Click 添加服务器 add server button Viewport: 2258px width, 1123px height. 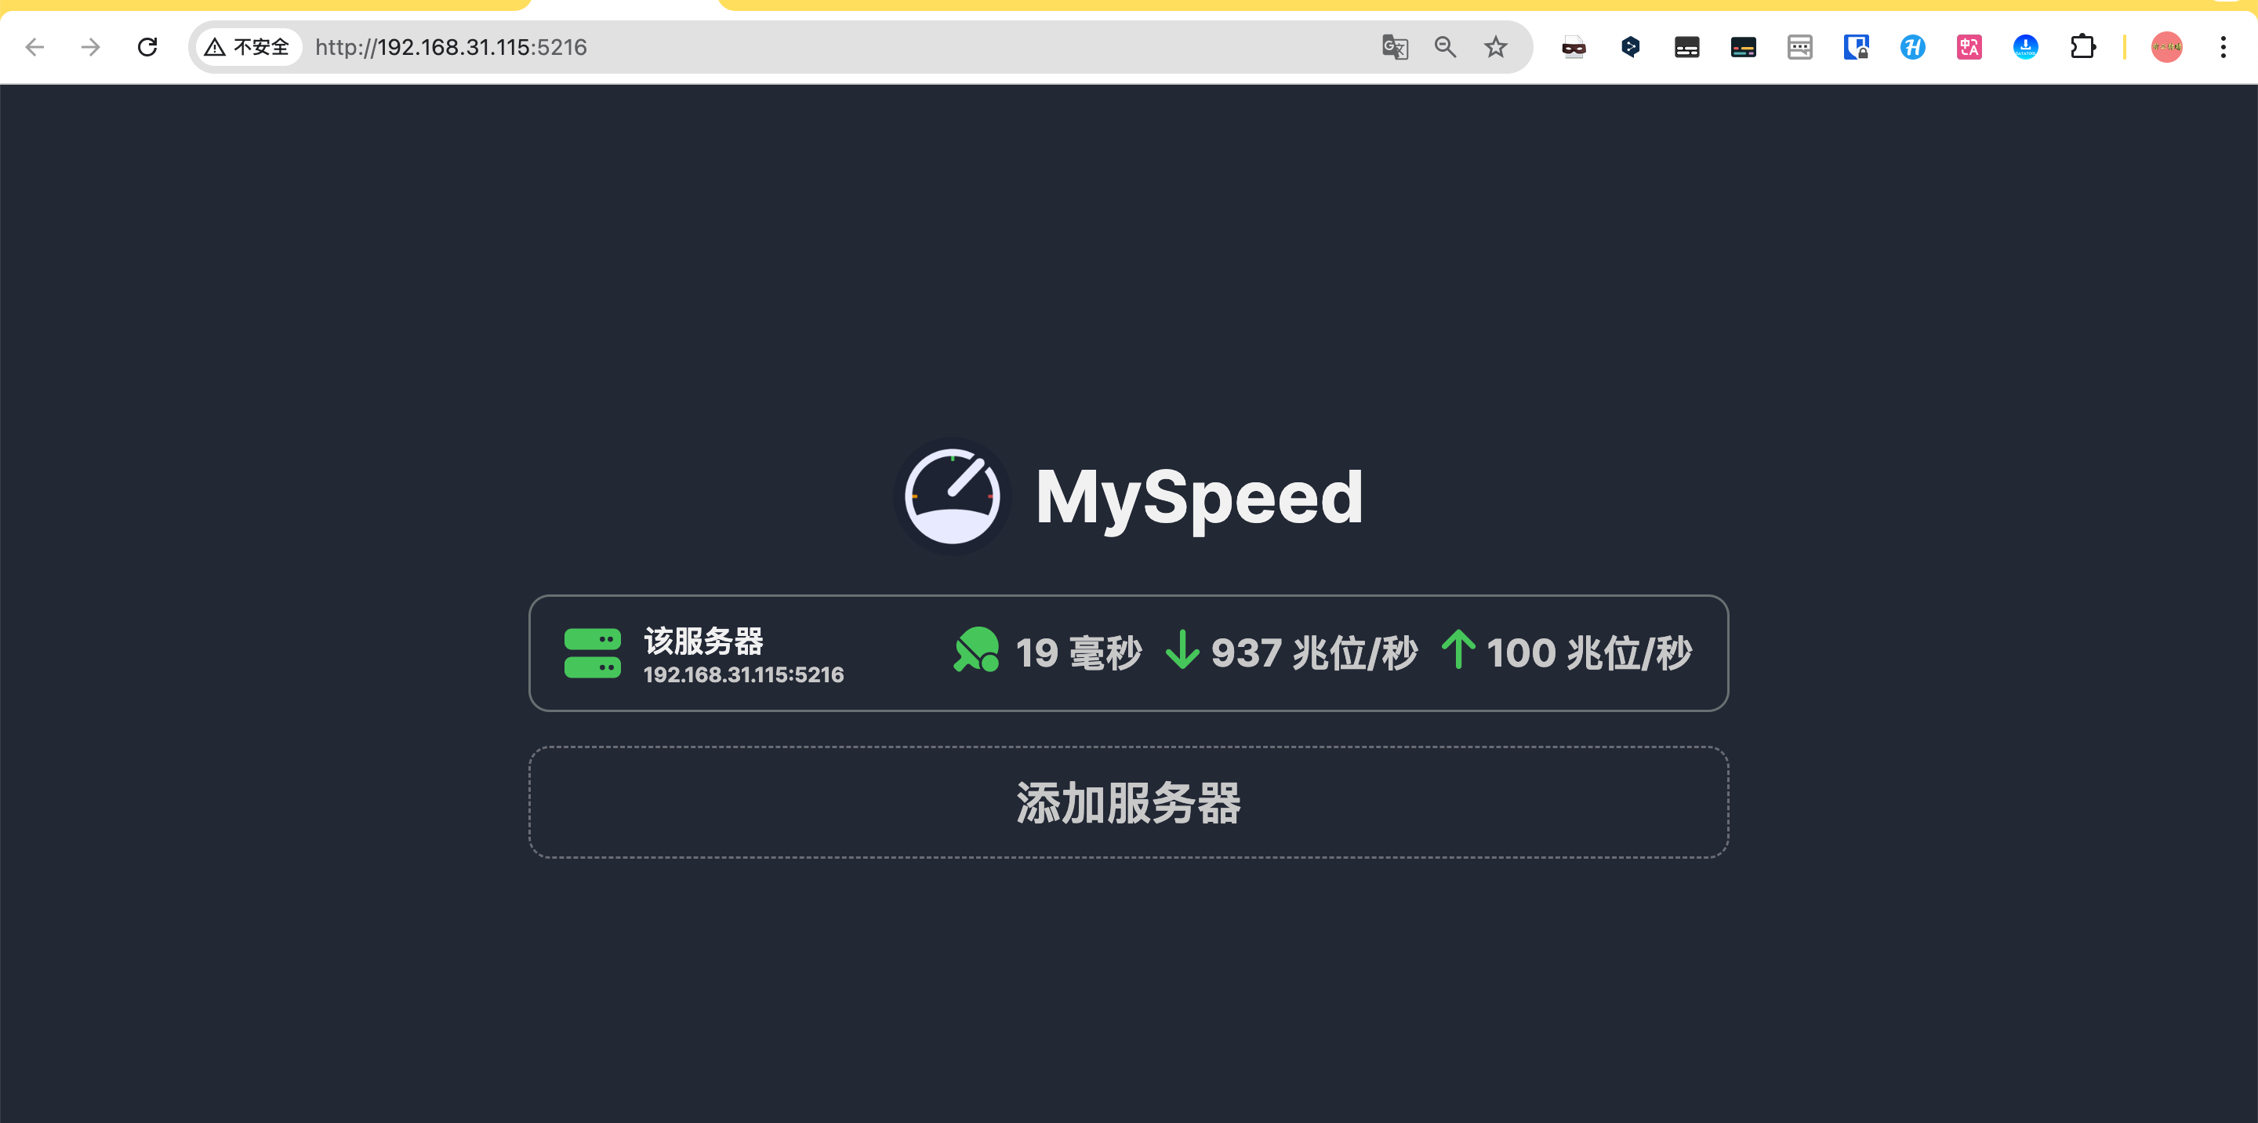(1127, 802)
